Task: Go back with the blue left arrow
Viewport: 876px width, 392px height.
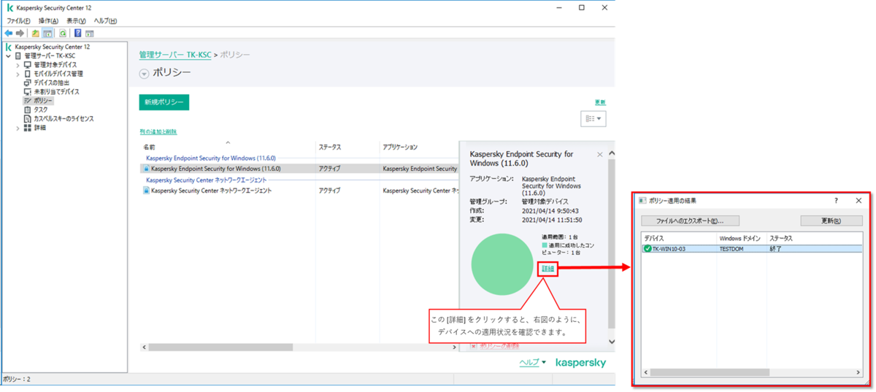Action: point(8,33)
